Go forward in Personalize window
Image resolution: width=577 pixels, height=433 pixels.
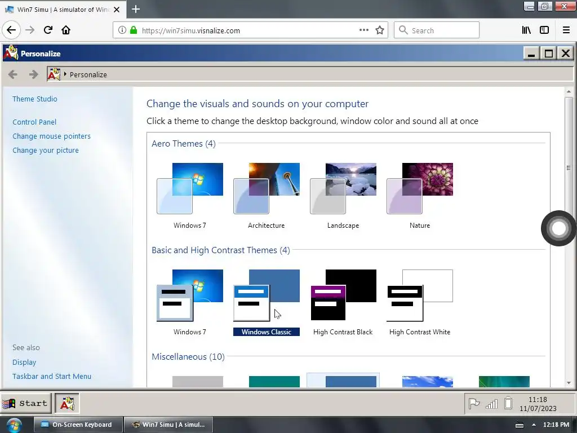tap(33, 75)
